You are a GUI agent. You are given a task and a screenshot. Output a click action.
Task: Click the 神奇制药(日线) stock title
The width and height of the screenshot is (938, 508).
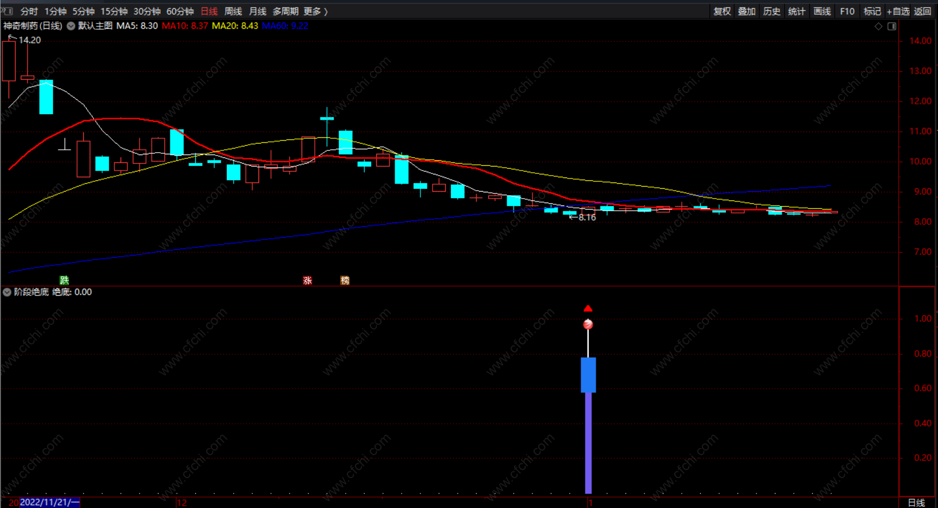tap(33, 26)
